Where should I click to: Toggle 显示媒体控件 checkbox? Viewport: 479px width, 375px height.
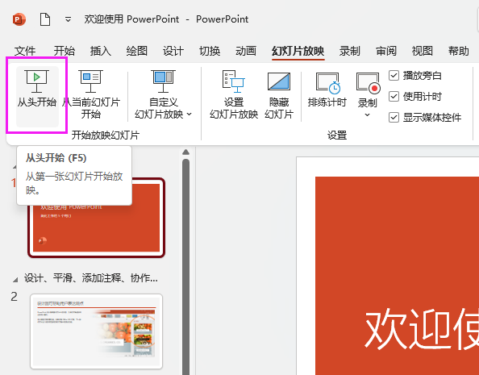(394, 118)
